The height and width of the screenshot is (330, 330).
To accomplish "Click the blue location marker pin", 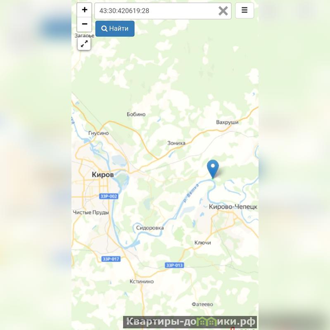I will pos(213,169).
